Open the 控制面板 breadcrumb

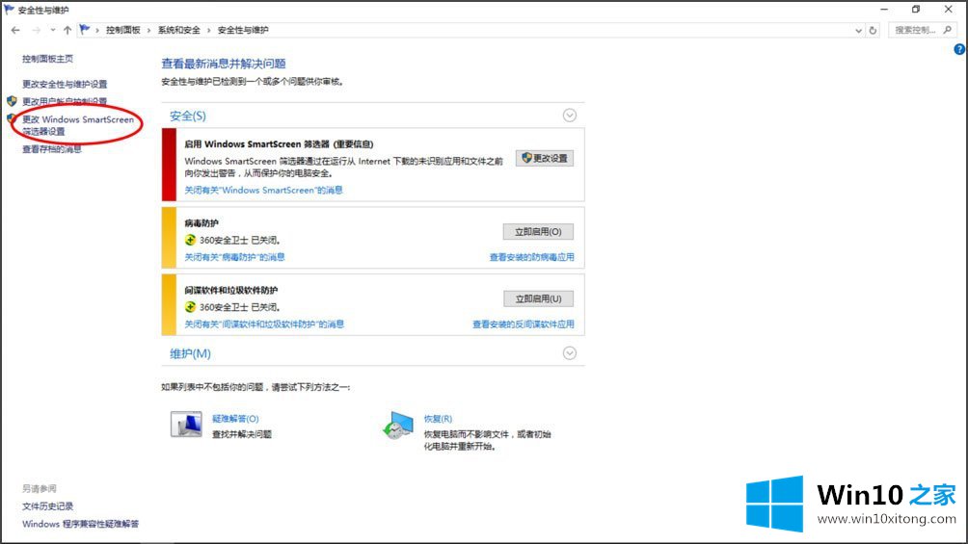pyautogui.click(x=122, y=30)
